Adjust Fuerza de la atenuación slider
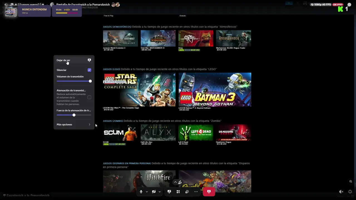Image resolution: width=356 pixels, height=200 pixels. pyautogui.click(x=74, y=115)
